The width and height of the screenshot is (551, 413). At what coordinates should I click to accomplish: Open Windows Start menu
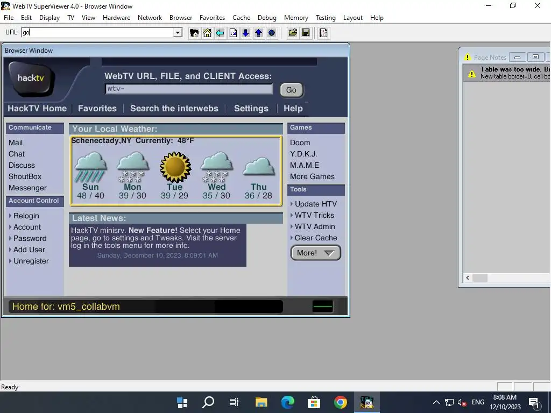182,402
